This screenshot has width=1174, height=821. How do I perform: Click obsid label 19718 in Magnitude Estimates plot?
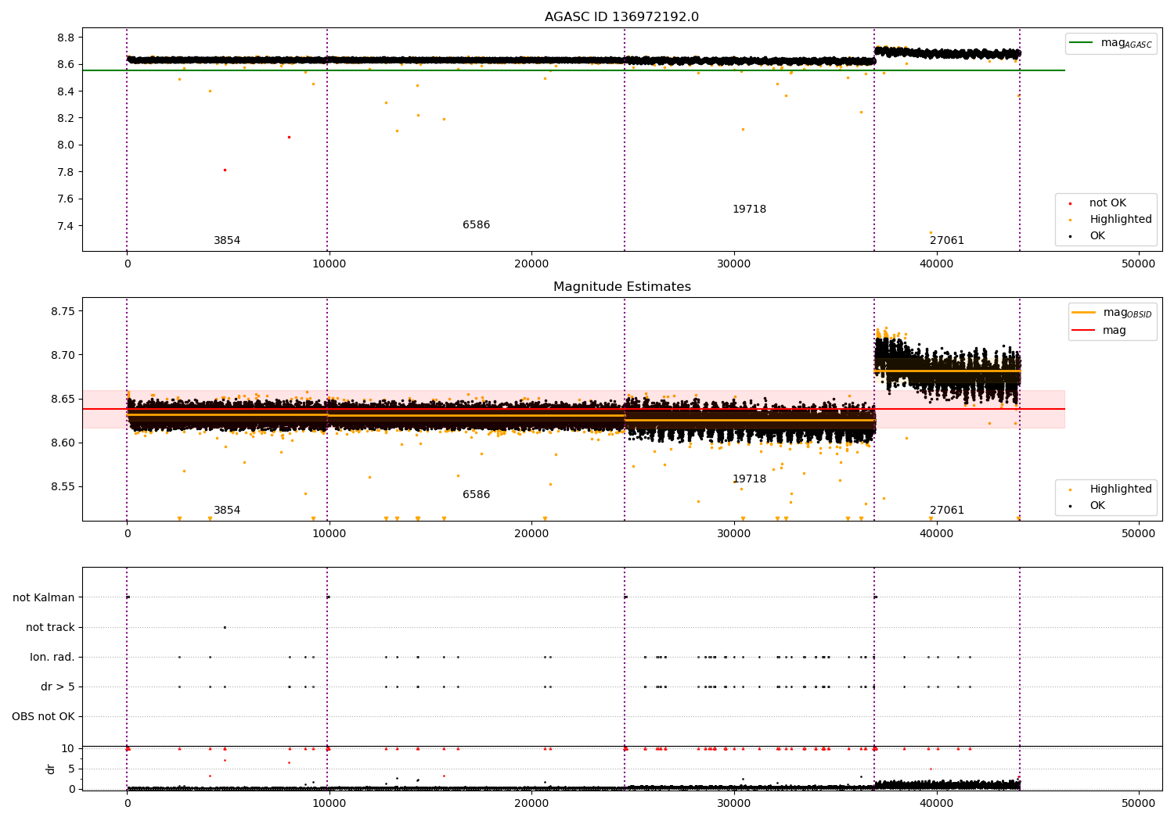pos(749,479)
